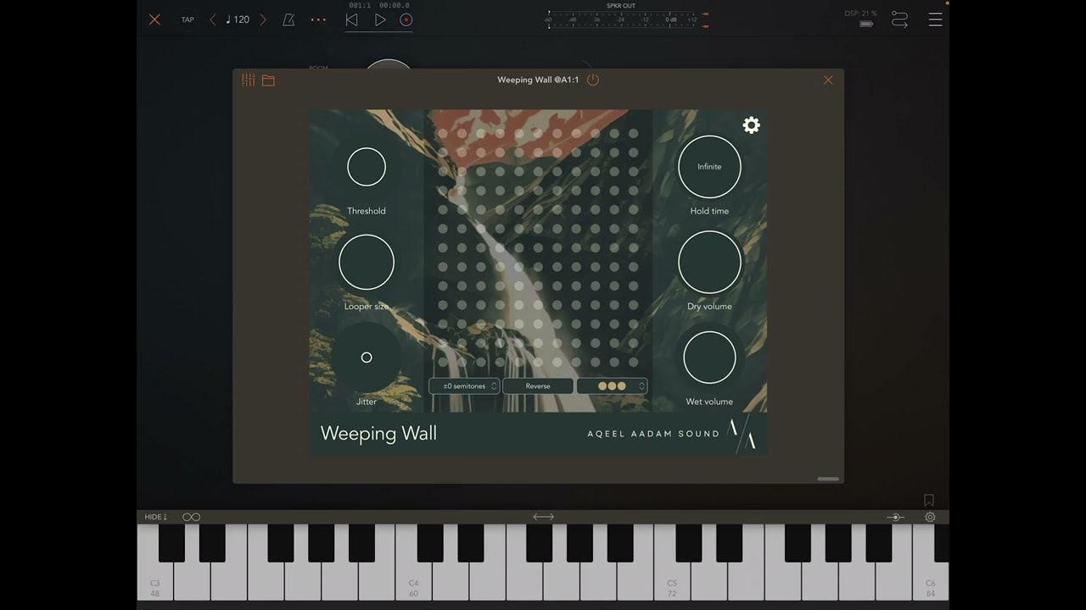Viewport: 1086px width, 610px height.
Task: Click the TAP tempo control
Action: [x=188, y=19]
